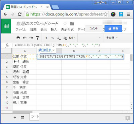The width and height of the screenshot is (134, 124).
Task: Reload the page with the refresh icon
Action: [x=20, y=14]
